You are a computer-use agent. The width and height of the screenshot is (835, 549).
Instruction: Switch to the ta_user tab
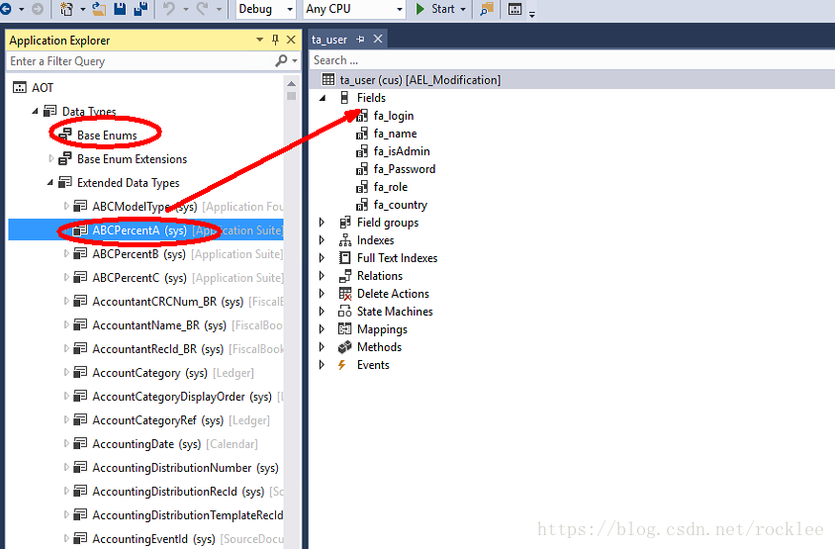point(329,40)
